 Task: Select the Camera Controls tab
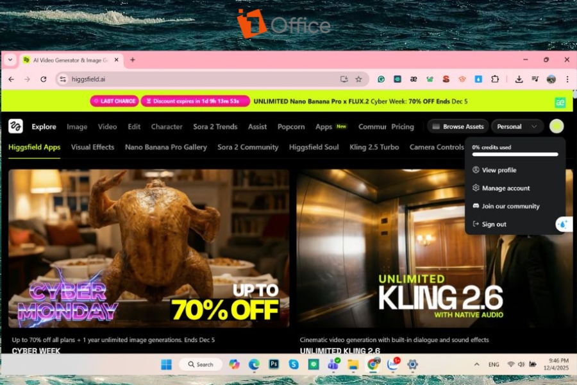[437, 147]
